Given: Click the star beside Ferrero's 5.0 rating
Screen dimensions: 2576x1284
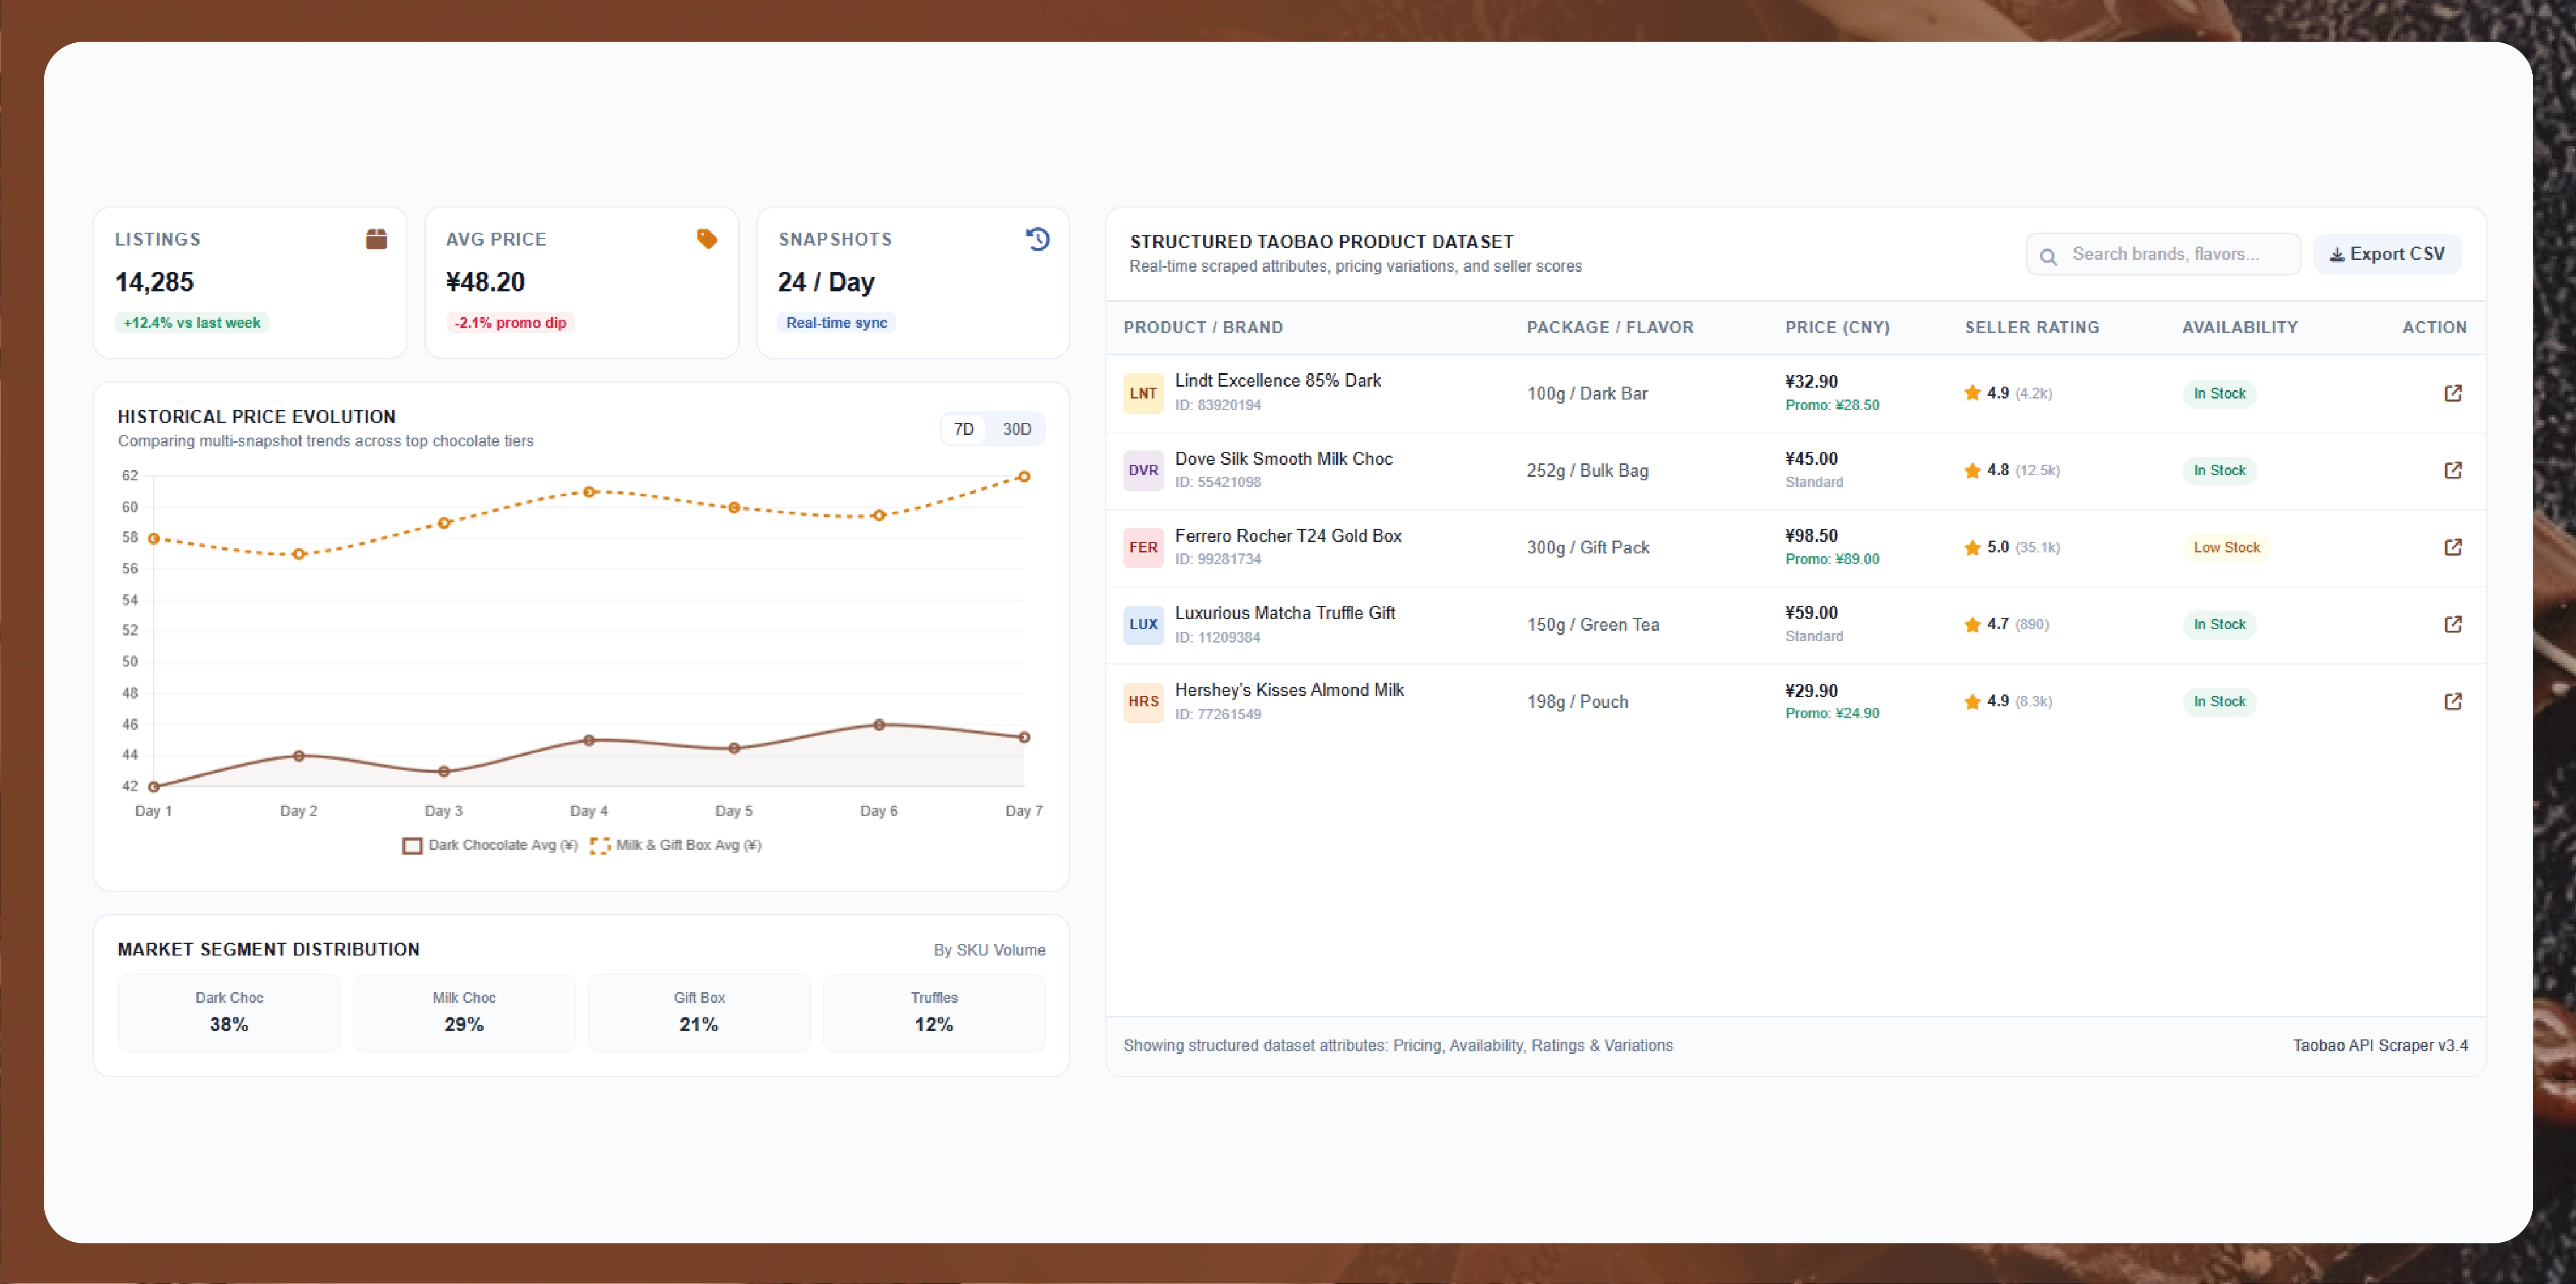Looking at the screenshot, I should pos(1972,547).
